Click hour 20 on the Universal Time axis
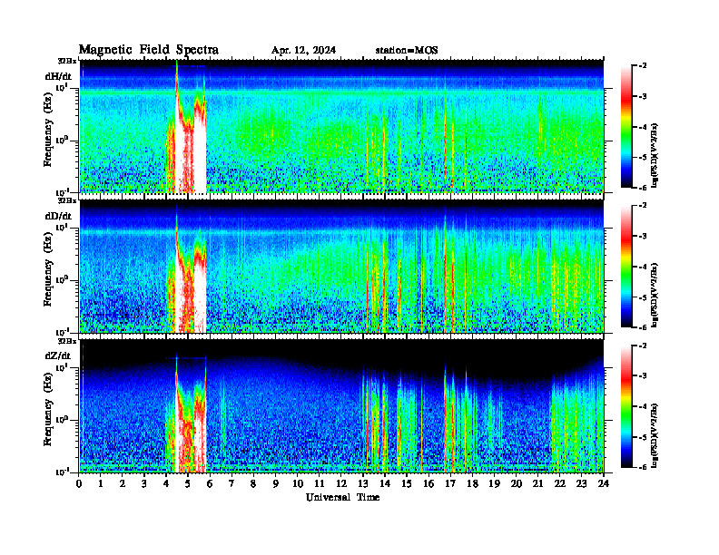The image size is (719, 555). pyautogui.click(x=517, y=484)
